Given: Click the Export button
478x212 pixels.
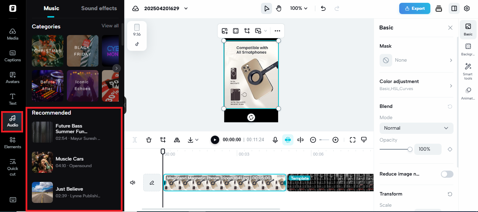Looking at the screenshot, I should coord(415,8).
